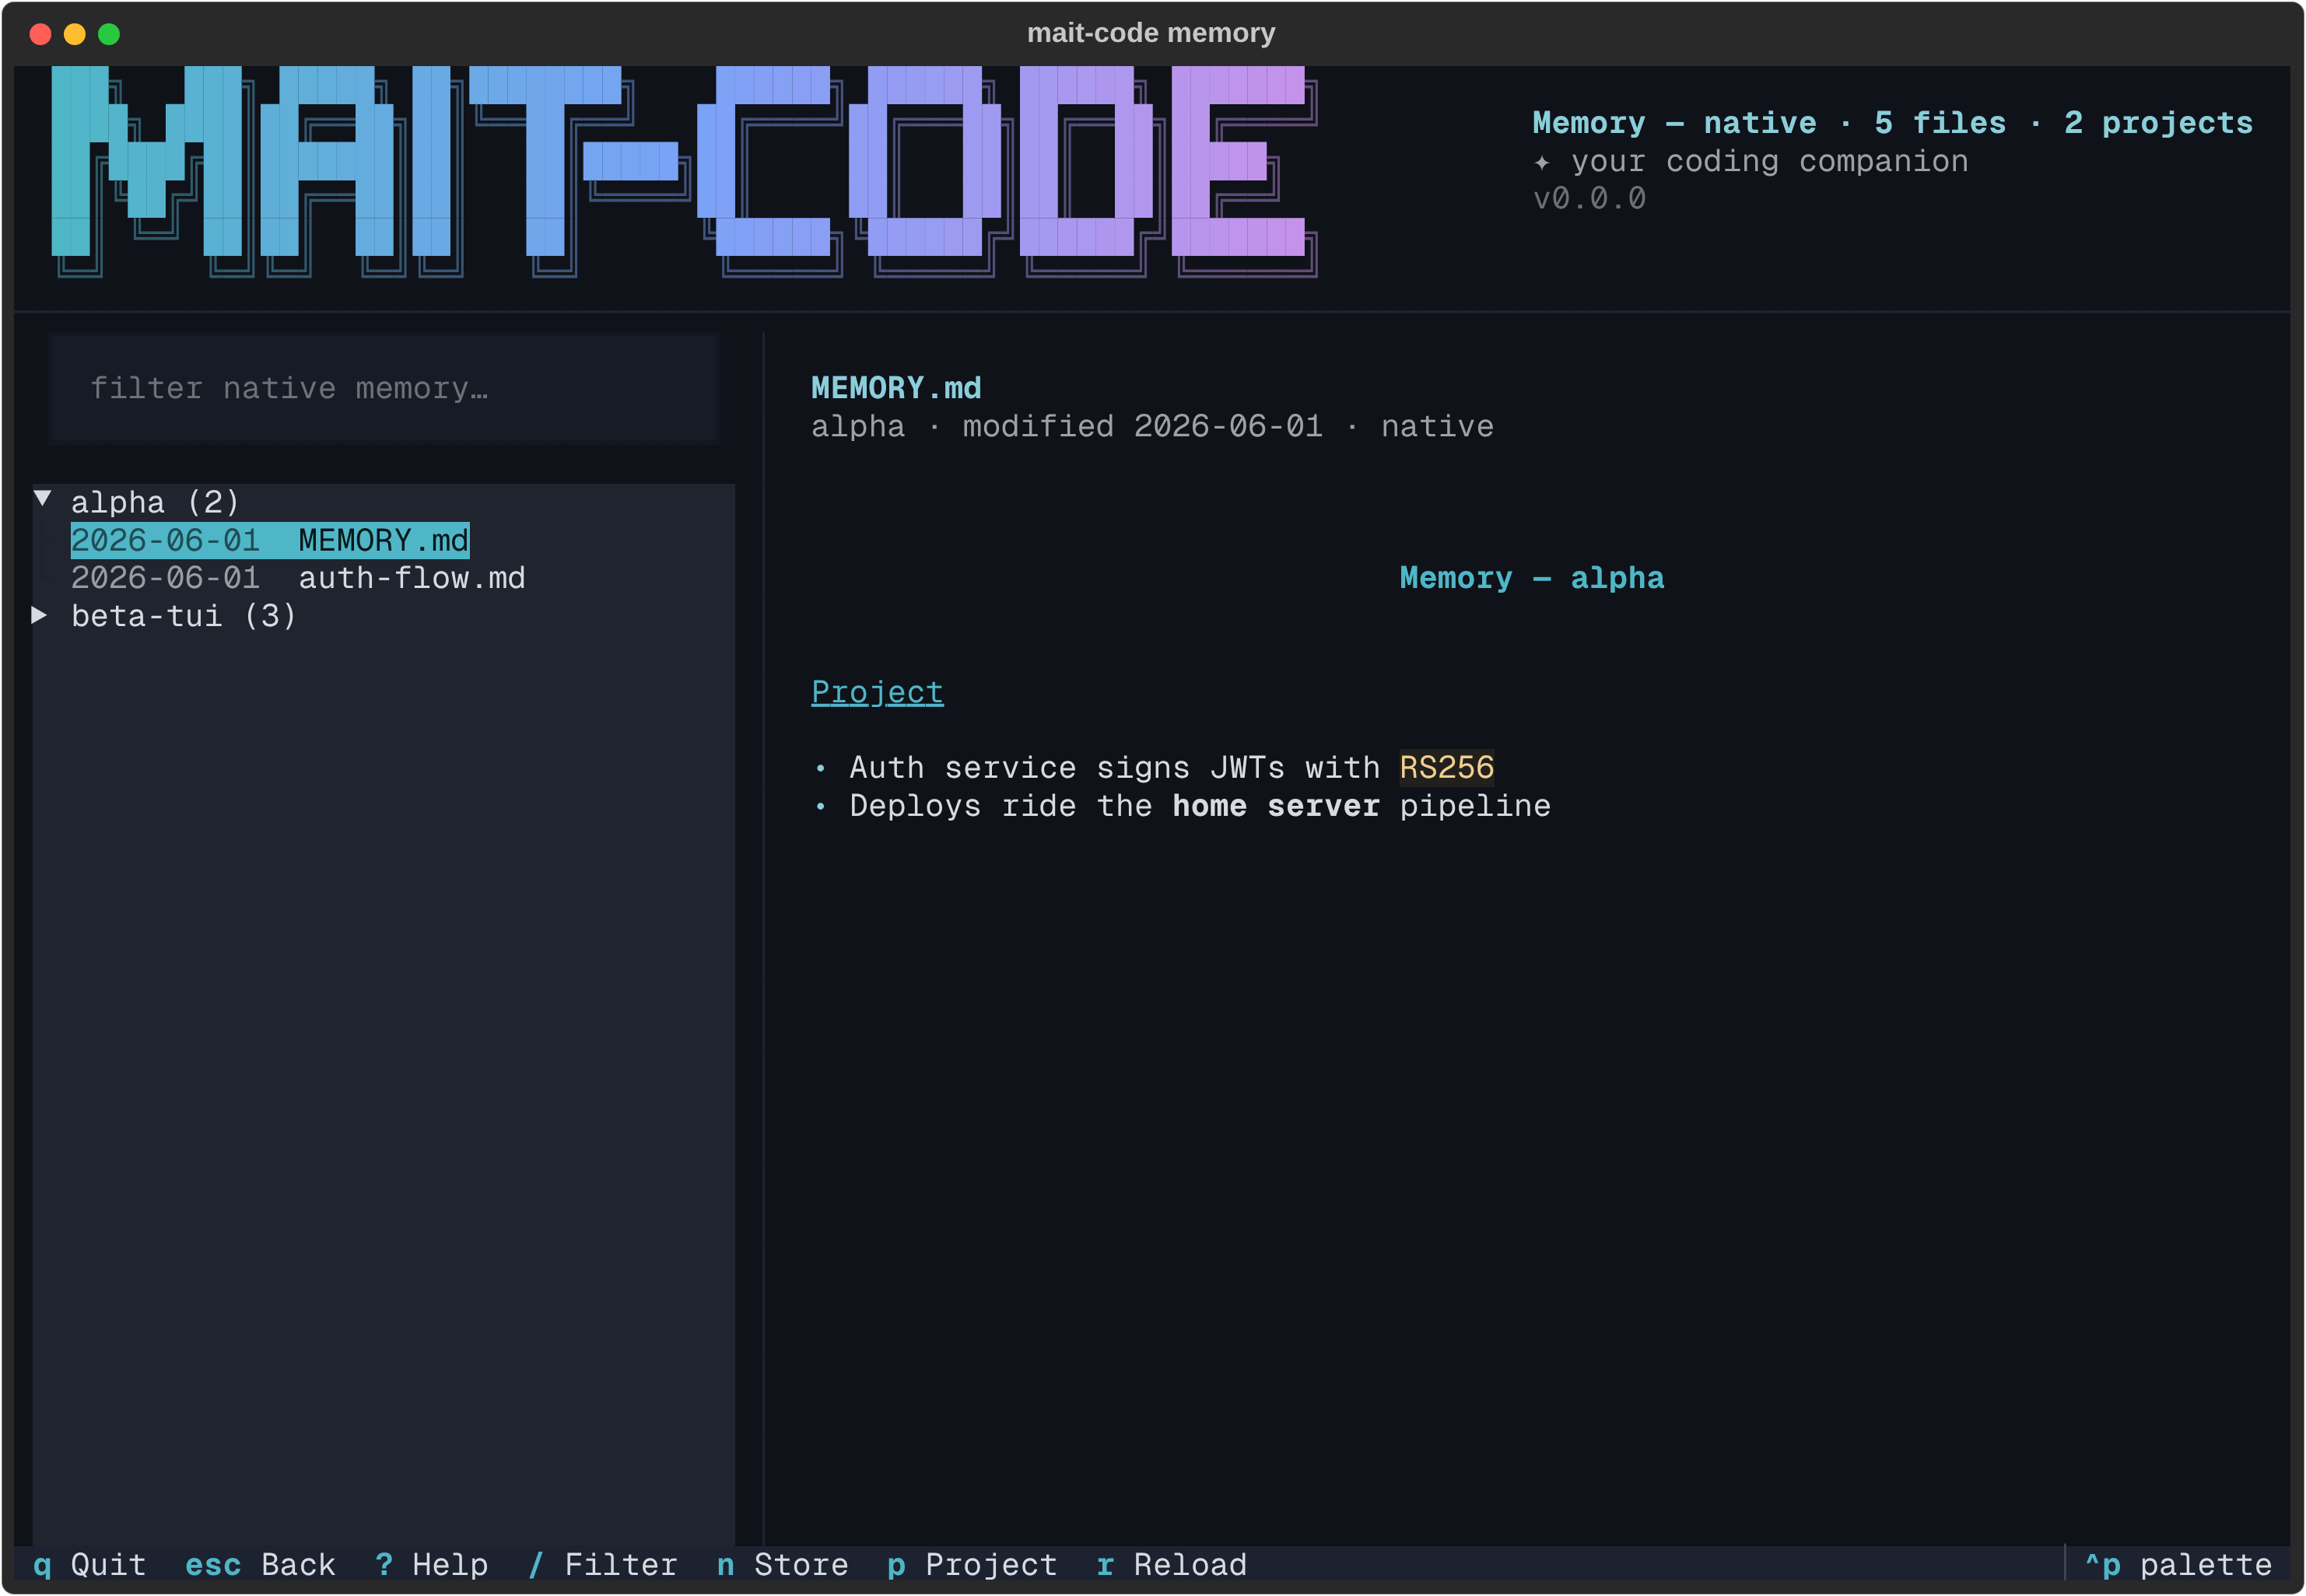The width and height of the screenshot is (2306, 1596).
Task: Click 'alpha · modified 2026-06-01 · native' line
Action: 1152,426
